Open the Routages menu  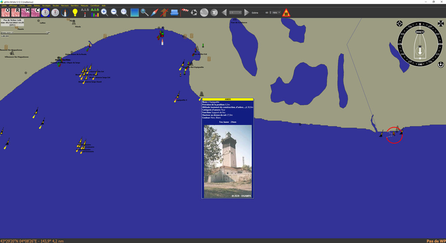coord(46,5)
